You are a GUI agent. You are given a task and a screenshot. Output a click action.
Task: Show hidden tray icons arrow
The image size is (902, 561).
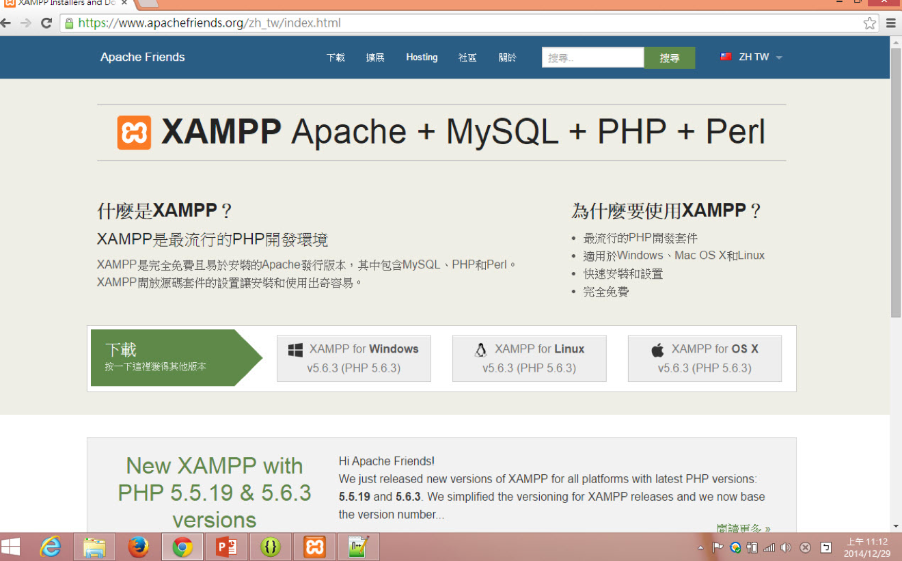click(700, 547)
